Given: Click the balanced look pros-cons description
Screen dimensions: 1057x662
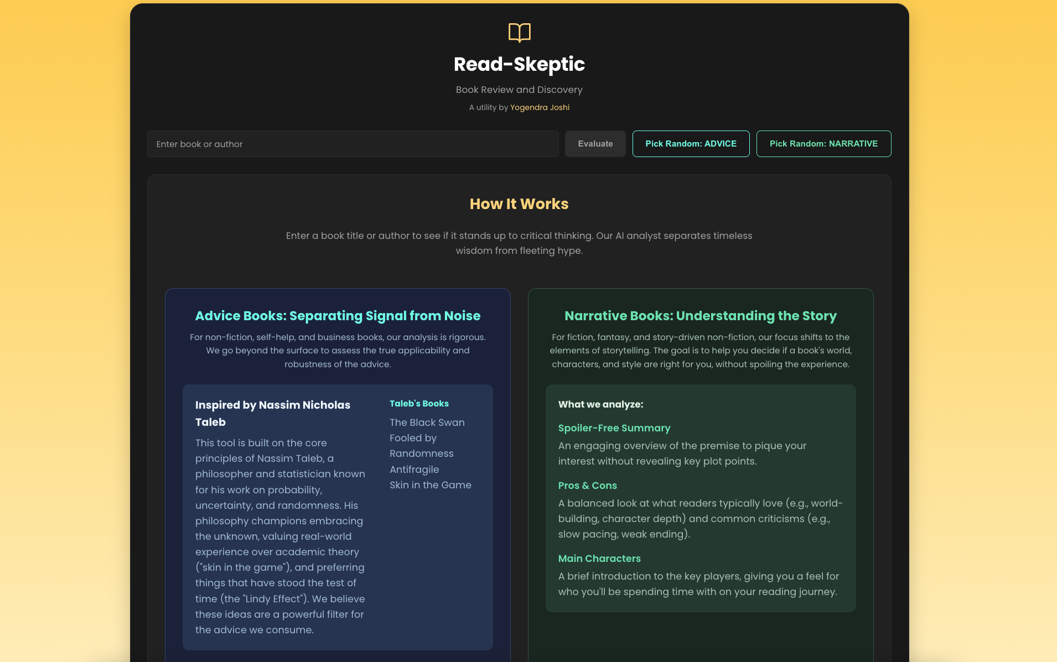Looking at the screenshot, I should 701,519.
